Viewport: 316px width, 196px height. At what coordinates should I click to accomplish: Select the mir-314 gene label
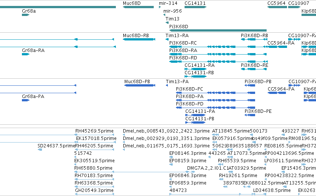click(168, 3)
